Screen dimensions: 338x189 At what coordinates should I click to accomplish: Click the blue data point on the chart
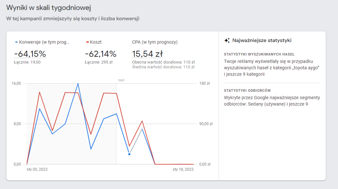129,154
